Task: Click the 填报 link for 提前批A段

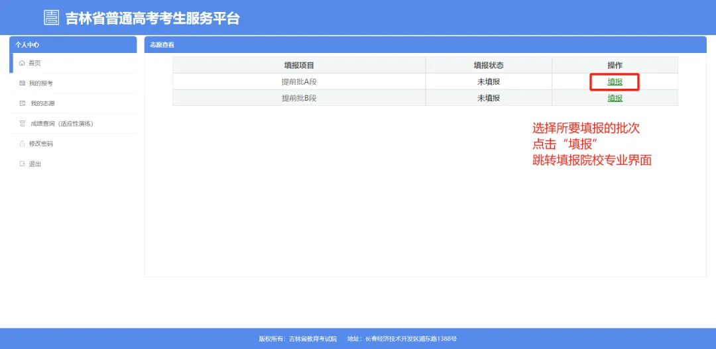Action: [x=615, y=81]
